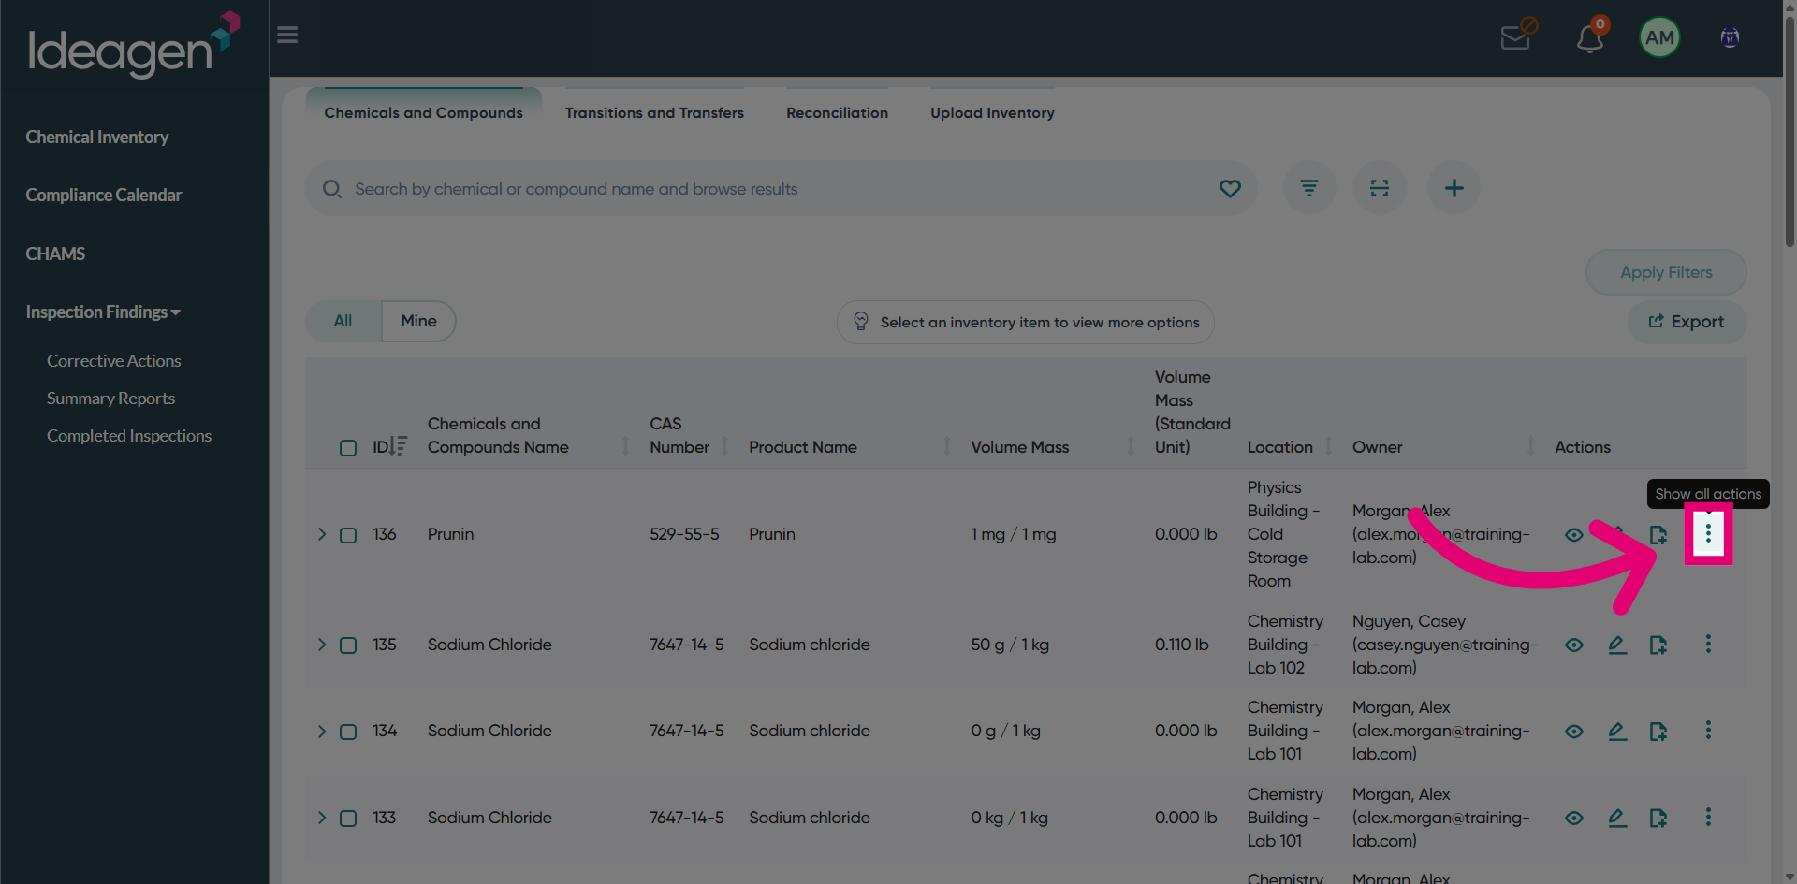The width and height of the screenshot is (1797, 884).
Task: Expand row 133 details chevron
Action: 321,818
